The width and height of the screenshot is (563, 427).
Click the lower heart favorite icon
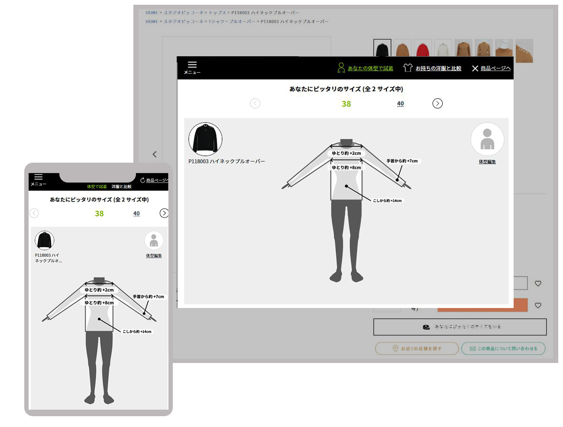tap(538, 305)
